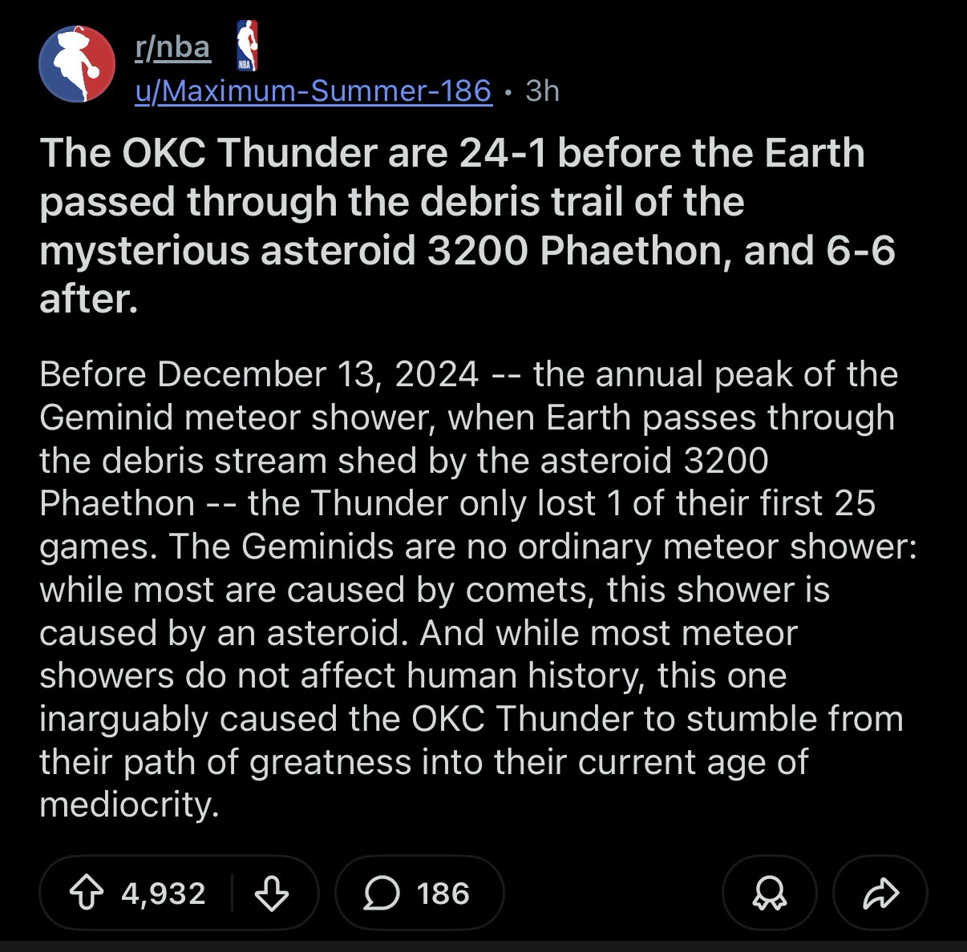Viewport: 967px width, 952px height.
Task: Share the post with the arrow icon
Action: 880,894
